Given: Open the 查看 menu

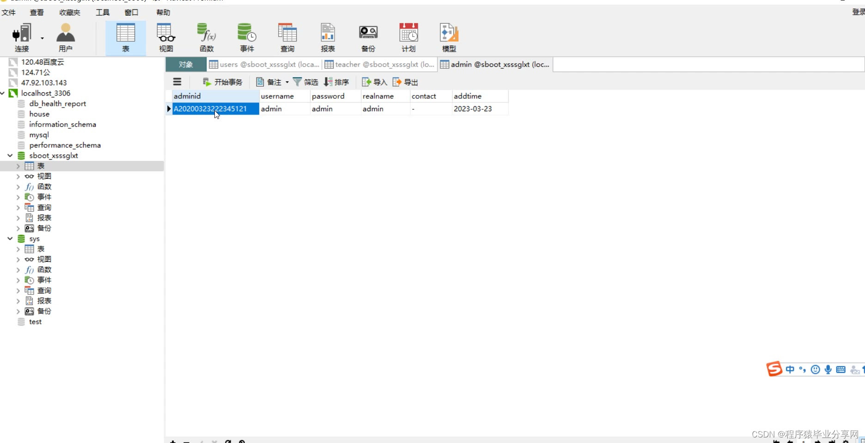Looking at the screenshot, I should [x=37, y=12].
